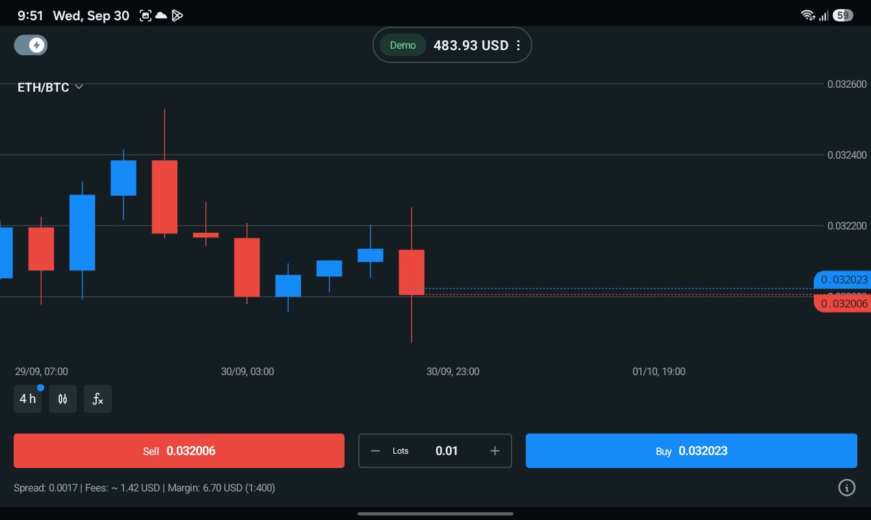Open the candlestick chart type selector
The height and width of the screenshot is (520, 871).
(62, 399)
